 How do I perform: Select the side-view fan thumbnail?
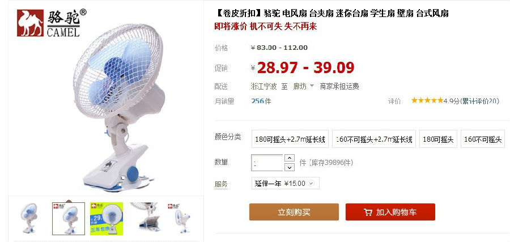point(180,217)
